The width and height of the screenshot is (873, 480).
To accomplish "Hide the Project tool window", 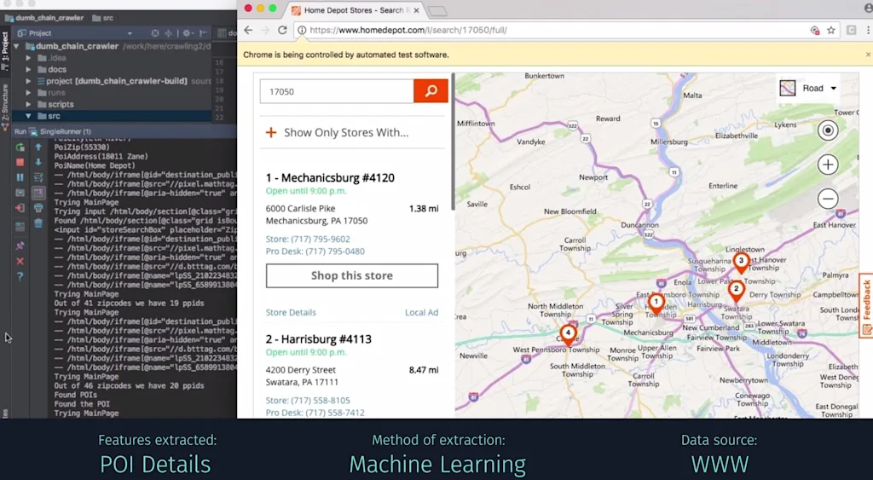I will [203, 33].
